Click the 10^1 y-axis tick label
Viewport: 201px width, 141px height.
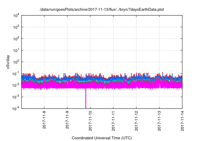[x=16, y=50]
